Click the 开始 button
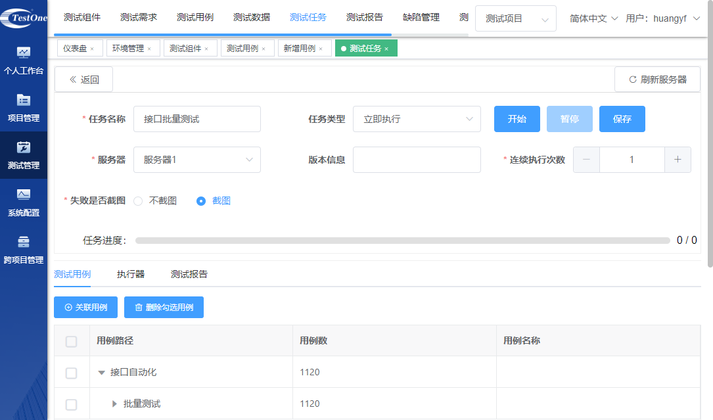The width and height of the screenshot is (713, 420). (x=517, y=119)
